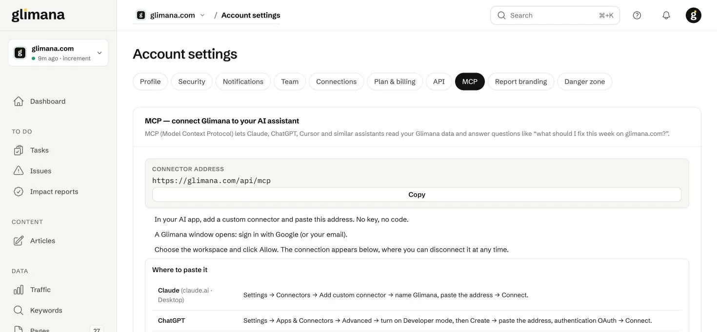
Task: Click the Search input field
Action: point(555,15)
